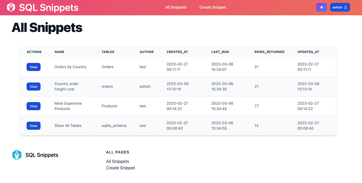
Task: Open the ashish account menu
Action: pos(340,7)
